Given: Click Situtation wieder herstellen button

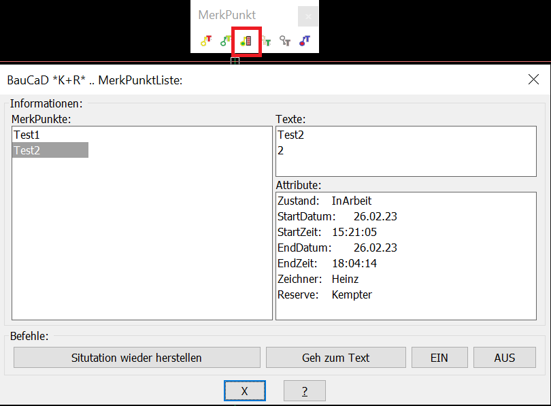Looking at the screenshot, I should point(137,358).
